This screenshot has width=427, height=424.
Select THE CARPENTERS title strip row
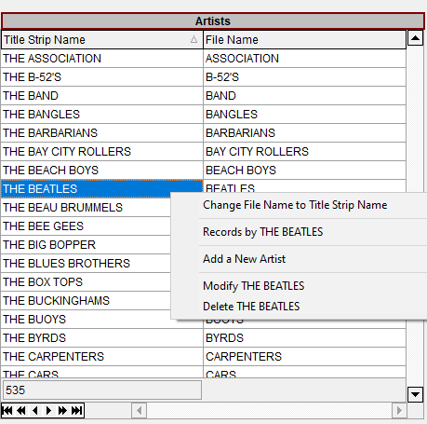click(x=102, y=357)
